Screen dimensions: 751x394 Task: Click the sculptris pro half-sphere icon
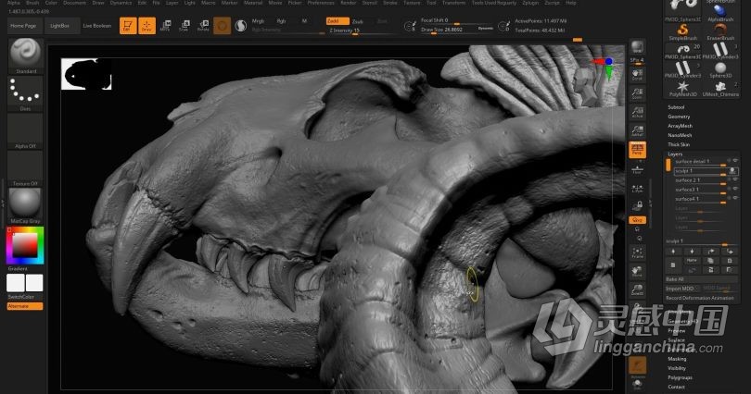[241, 26]
